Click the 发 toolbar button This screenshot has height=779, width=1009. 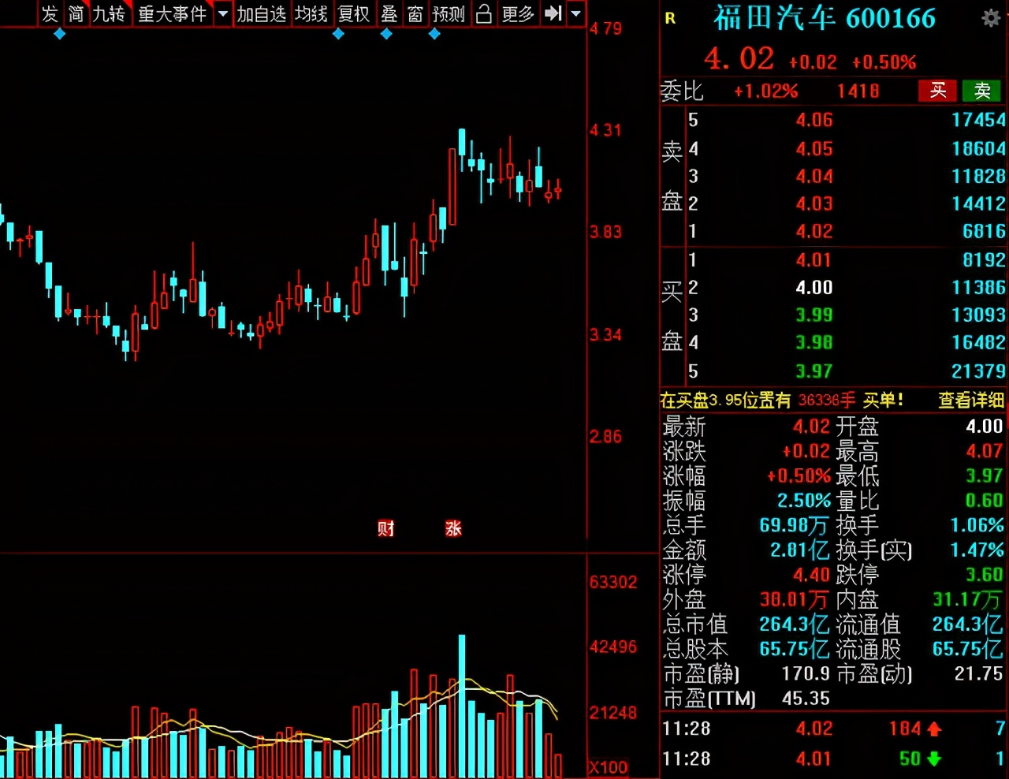click(50, 13)
